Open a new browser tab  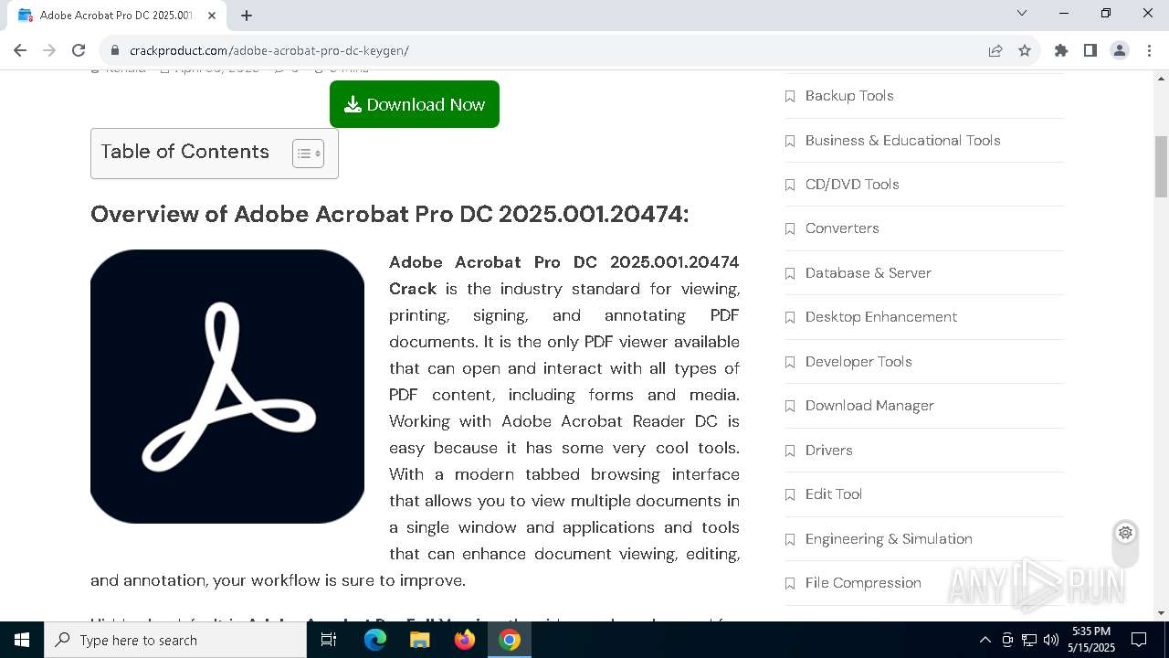coord(247,16)
